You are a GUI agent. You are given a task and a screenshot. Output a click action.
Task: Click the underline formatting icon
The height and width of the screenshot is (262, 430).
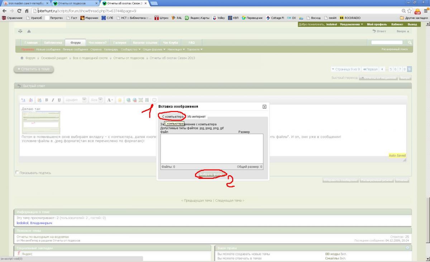point(59,100)
